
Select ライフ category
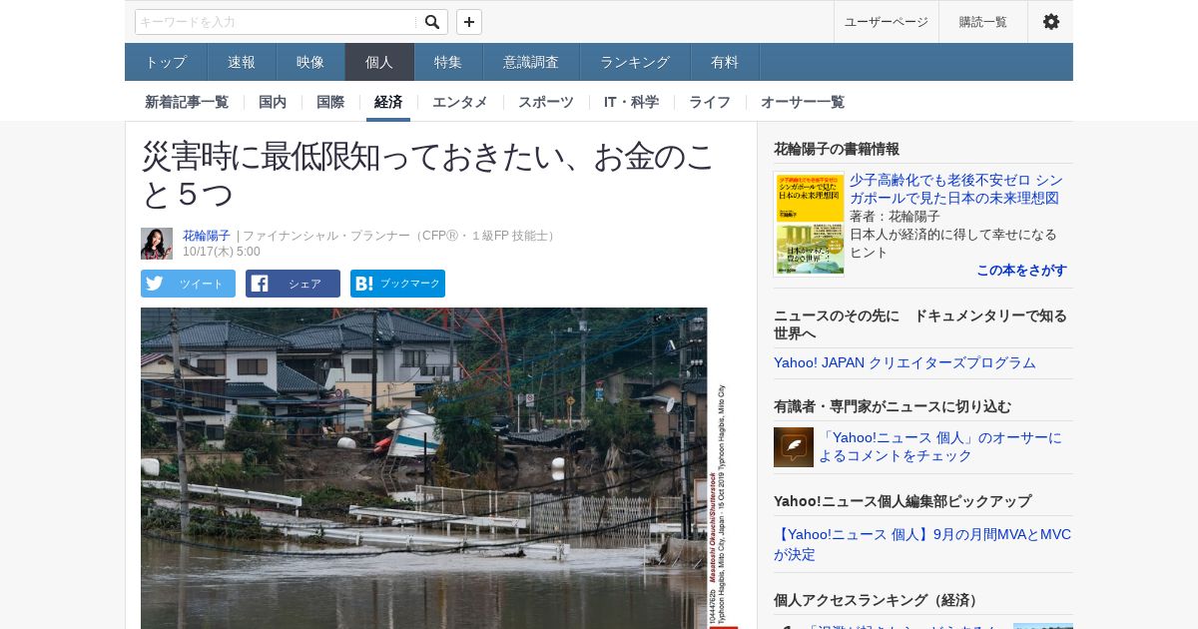(710, 102)
